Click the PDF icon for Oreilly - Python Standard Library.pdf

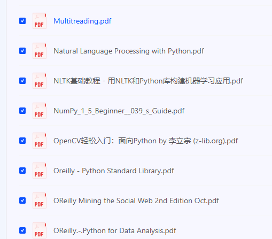40,171
